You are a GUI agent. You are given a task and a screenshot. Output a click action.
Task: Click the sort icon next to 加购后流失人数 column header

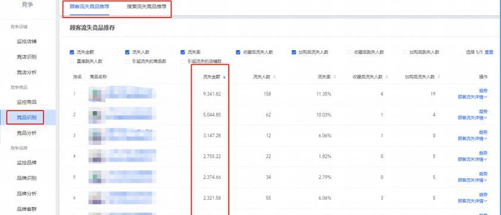coord(439,77)
